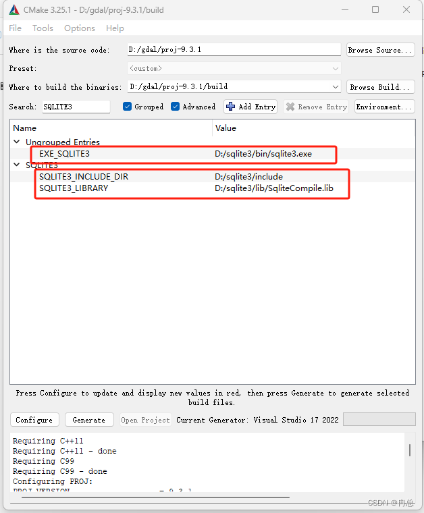Click value D:/sqlite3/bin/sqlite3.exe
This screenshot has width=424, height=513.
tap(263, 154)
